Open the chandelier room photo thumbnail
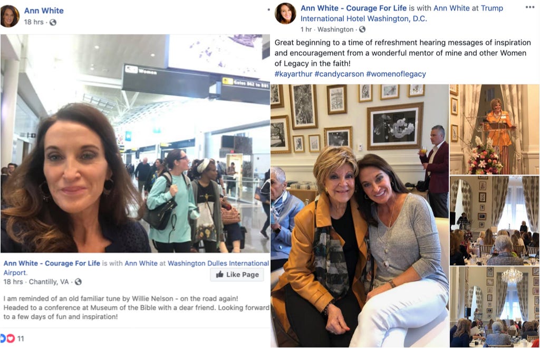This screenshot has height=348, width=540. click(x=495, y=307)
